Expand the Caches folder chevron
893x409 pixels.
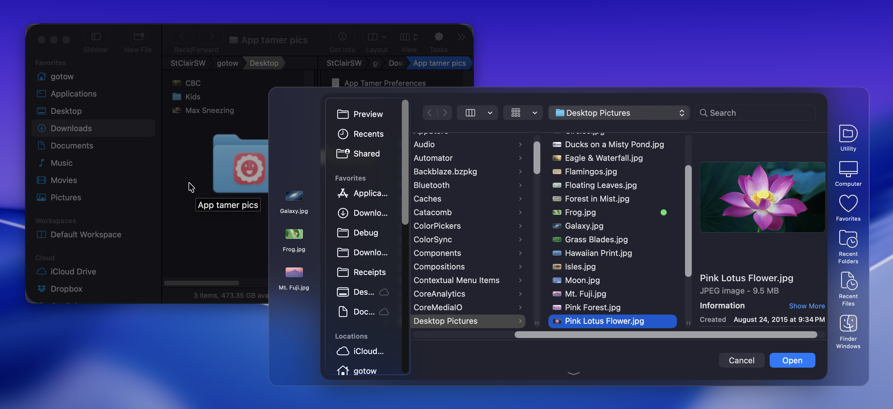520,199
